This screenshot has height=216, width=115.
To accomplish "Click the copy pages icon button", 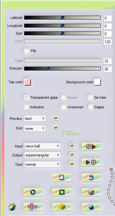I will click(x=62, y=178).
